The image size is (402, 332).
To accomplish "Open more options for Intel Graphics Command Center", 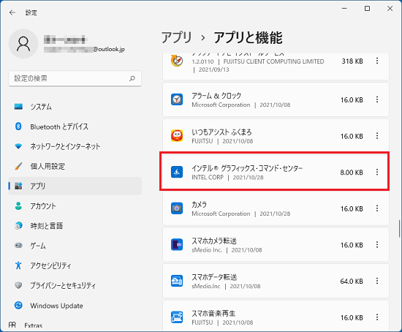I will pyautogui.click(x=377, y=172).
